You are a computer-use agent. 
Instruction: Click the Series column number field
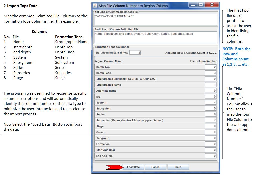coord(211,114)
